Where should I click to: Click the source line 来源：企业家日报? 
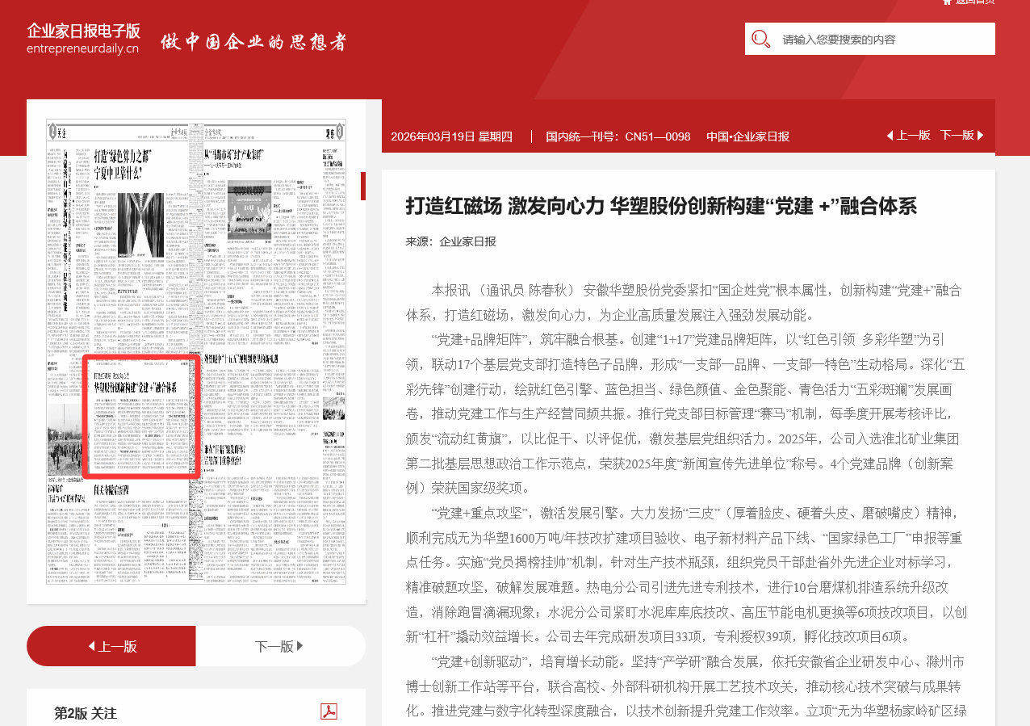pos(450,241)
